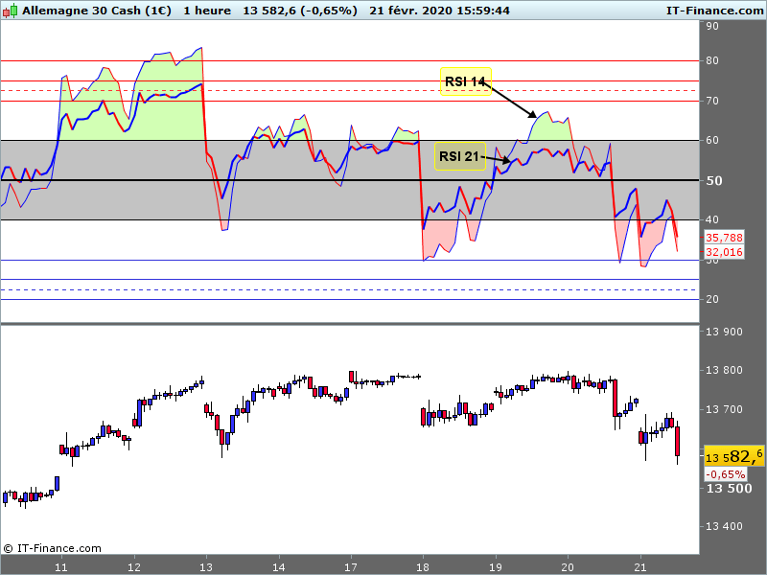
Task: Click the 13 800 price axis label
Action: point(724,371)
